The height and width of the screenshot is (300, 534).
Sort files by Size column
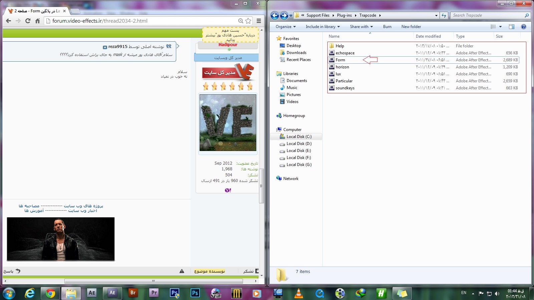tap(499, 36)
